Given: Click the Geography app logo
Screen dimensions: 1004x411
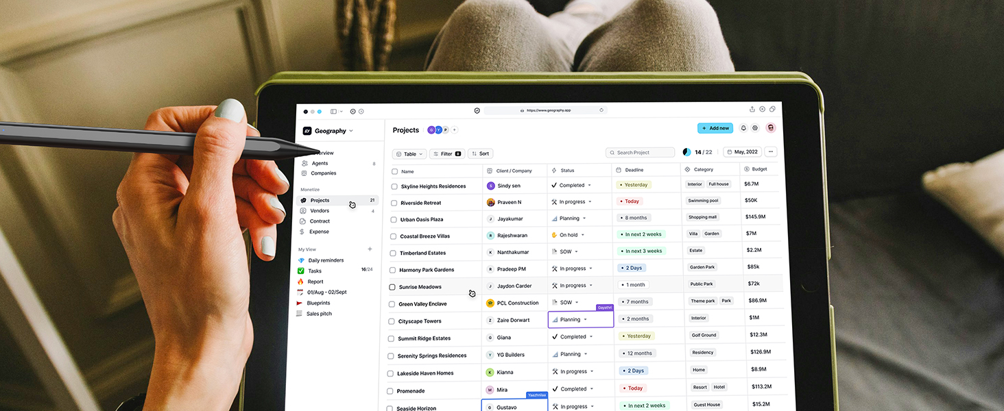Looking at the screenshot, I should pos(307,131).
